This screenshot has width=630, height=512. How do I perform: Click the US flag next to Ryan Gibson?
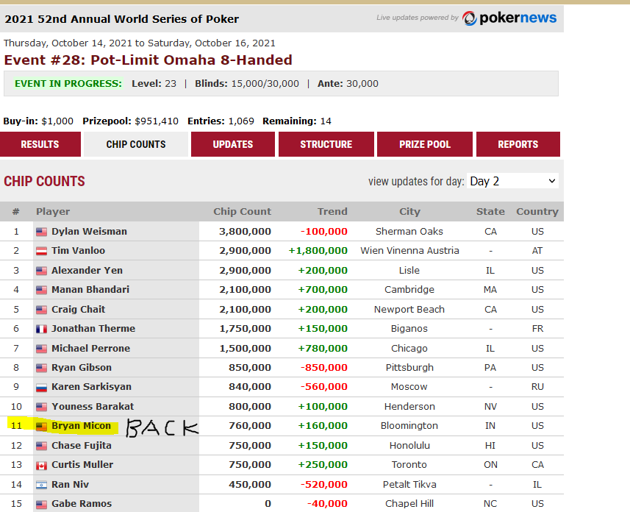coord(41,368)
